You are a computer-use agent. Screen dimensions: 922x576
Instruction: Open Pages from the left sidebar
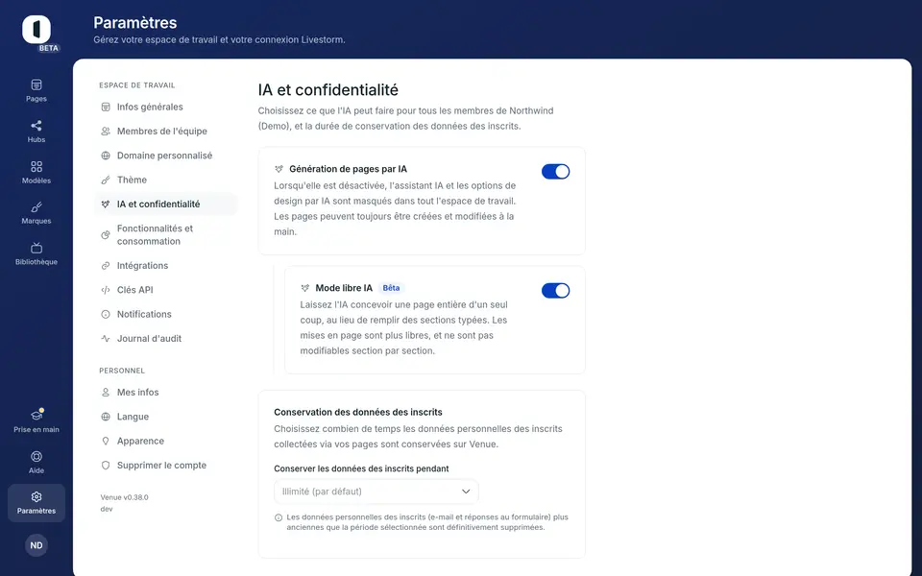click(x=36, y=90)
